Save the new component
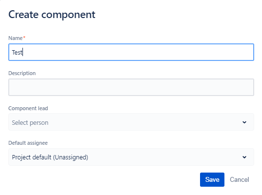262x195 pixels. pos(212,179)
